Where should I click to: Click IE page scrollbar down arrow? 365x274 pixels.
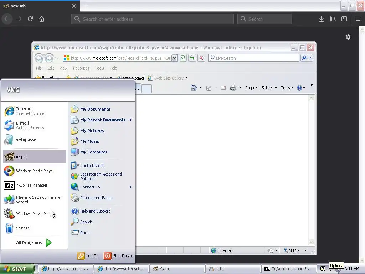pyautogui.click(x=311, y=242)
